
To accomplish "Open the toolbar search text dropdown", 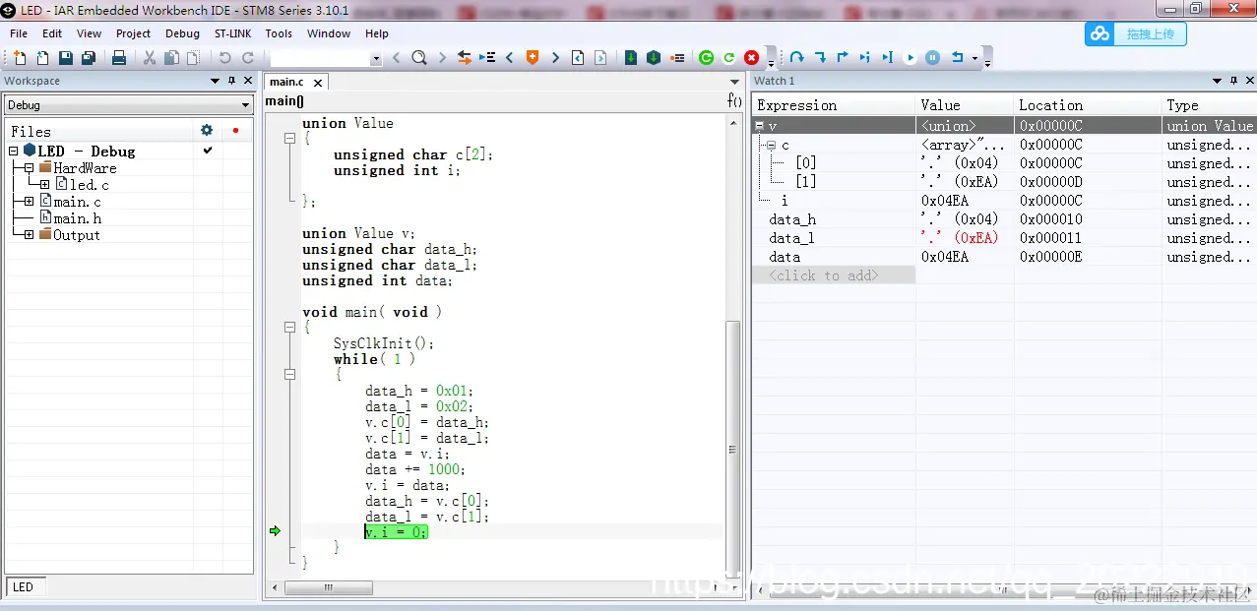I will 375,59.
